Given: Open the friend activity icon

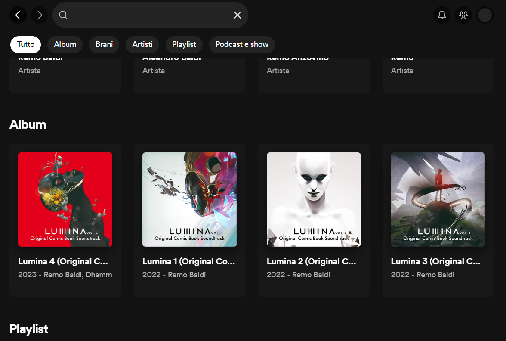Looking at the screenshot, I should pyautogui.click(x=463, y=15).
